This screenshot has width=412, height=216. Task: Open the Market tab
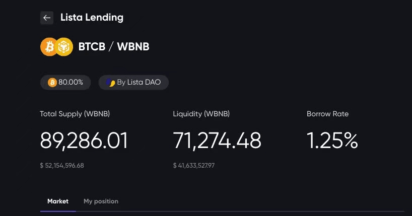pyautogui.click(x=58, y=201)
